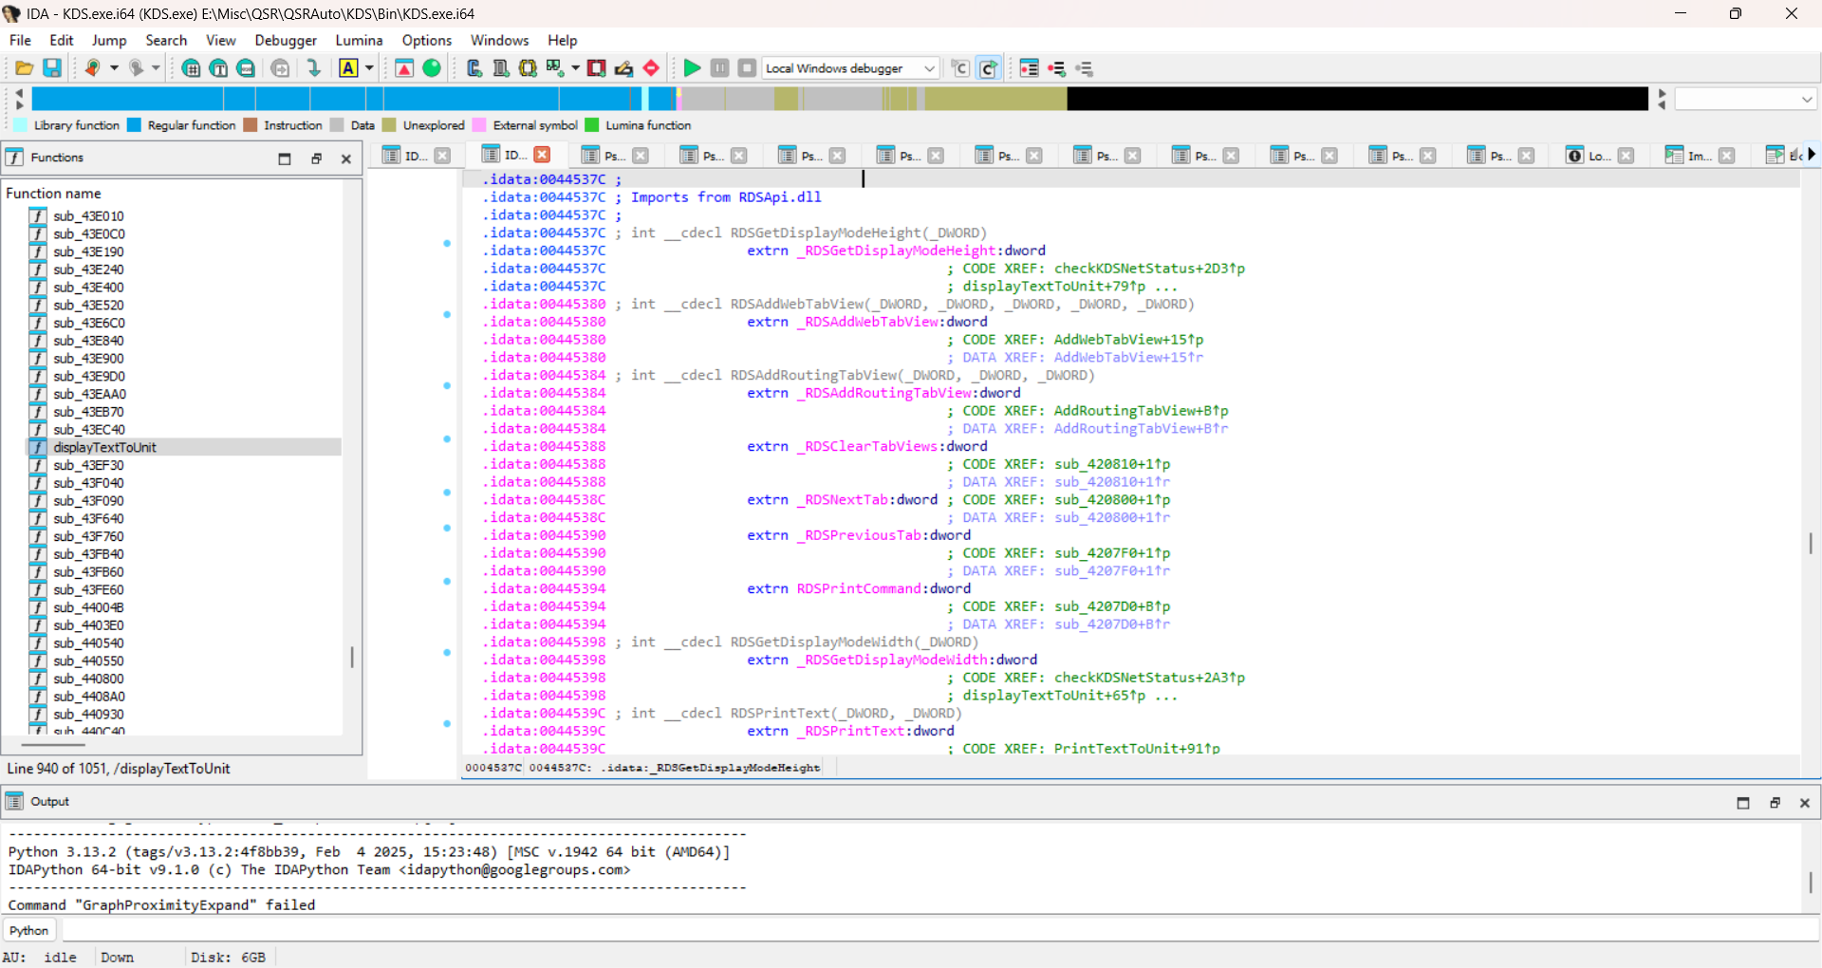Click the green circle toolbar icon

(432, 68)
